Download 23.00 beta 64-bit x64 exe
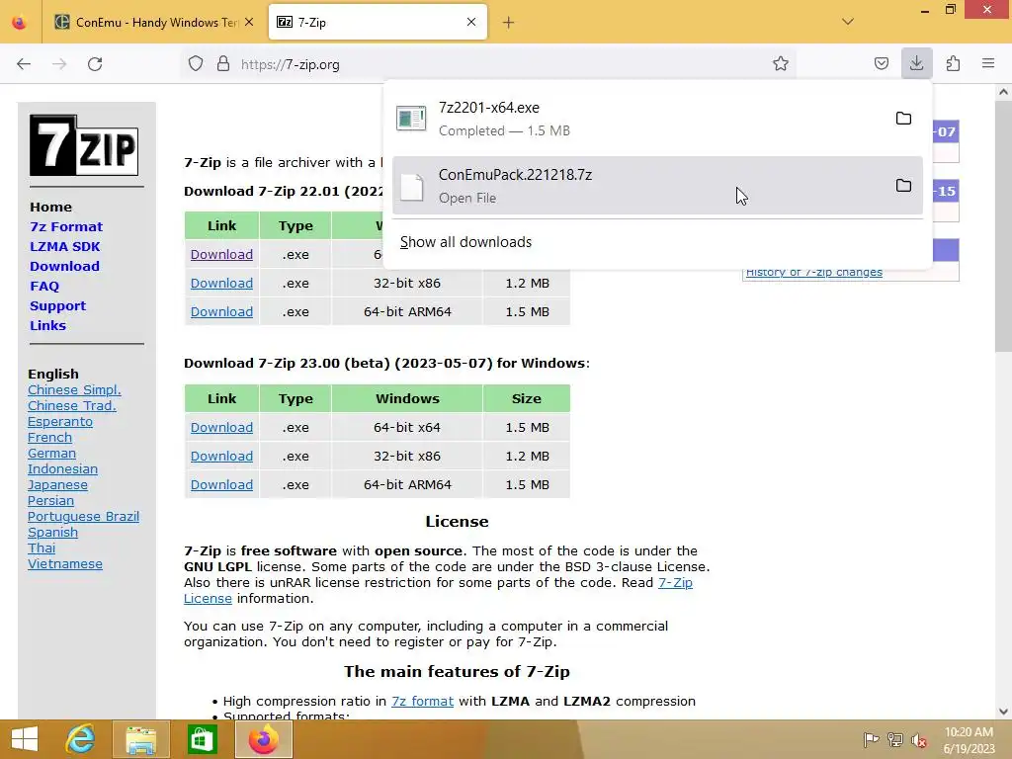Screen dimensions: 1012x759 point(221,427)
